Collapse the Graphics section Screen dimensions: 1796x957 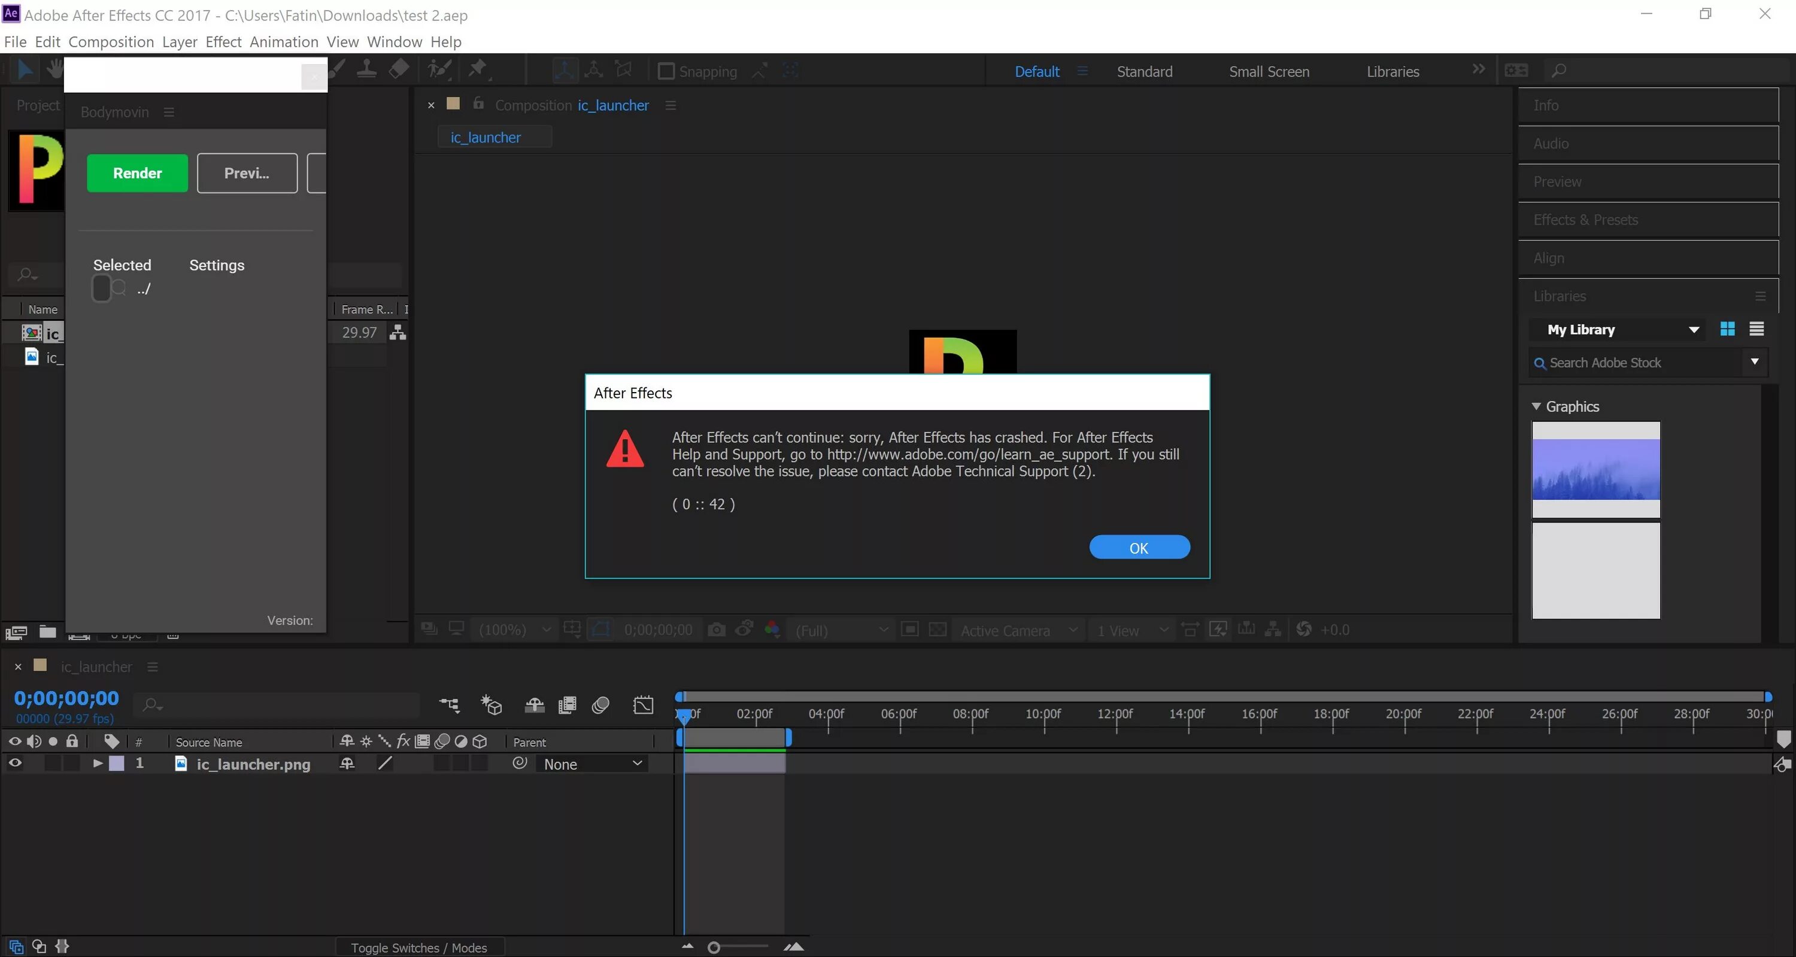click(x=1536, y=406)
